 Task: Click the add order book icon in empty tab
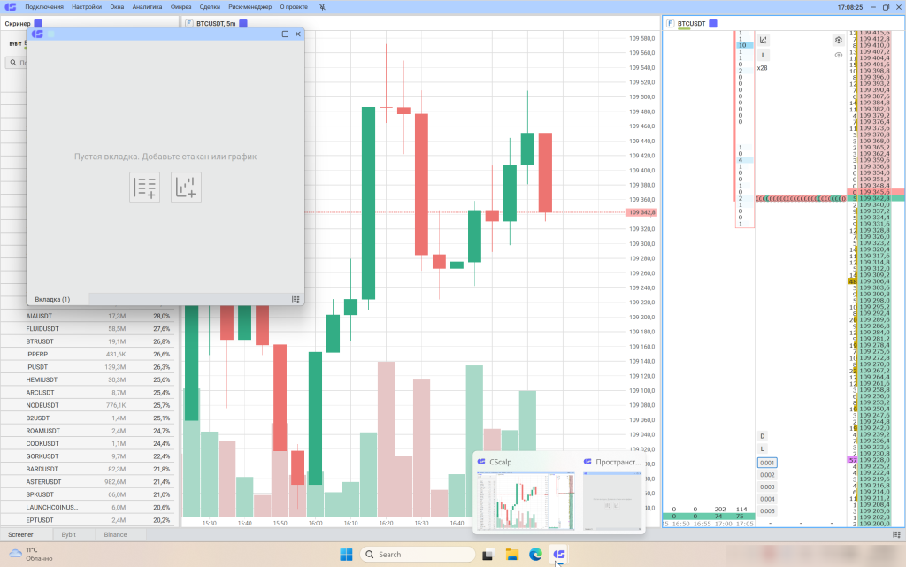144,187
